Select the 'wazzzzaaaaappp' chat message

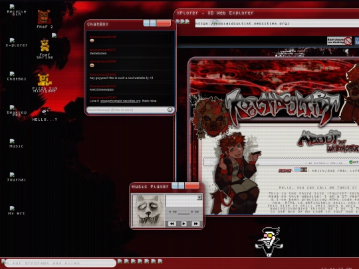(102, 90)
